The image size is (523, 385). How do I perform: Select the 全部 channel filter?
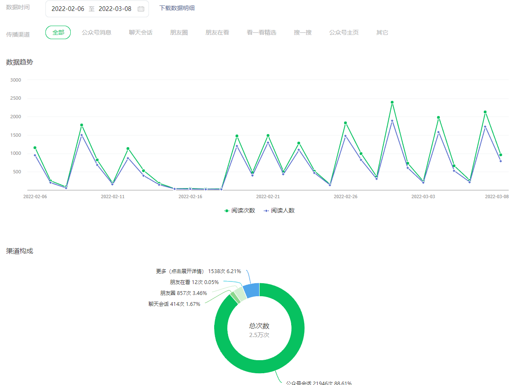pos(58,32)
